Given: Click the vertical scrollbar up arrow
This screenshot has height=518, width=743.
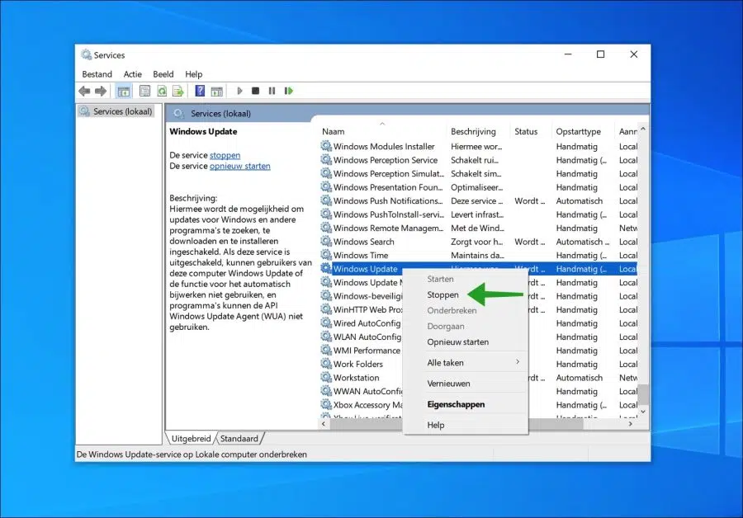Looking at the screenshot, I should click(642, 129).
